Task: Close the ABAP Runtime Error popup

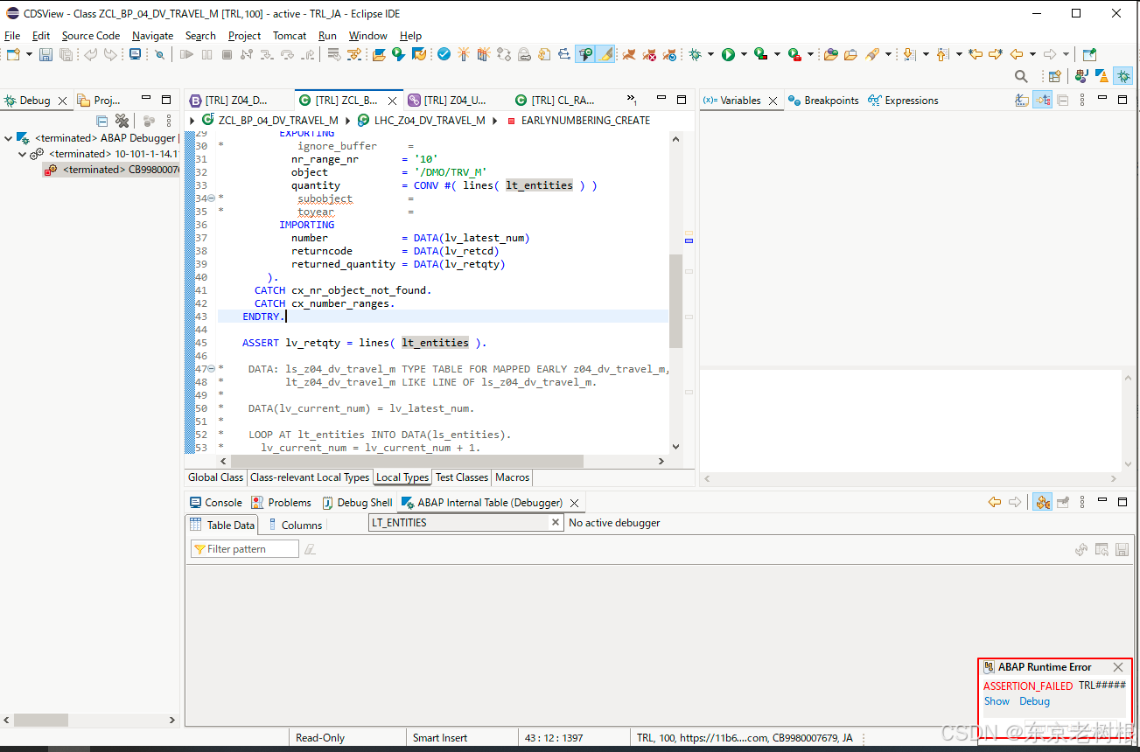Action: click(1117, 667)
